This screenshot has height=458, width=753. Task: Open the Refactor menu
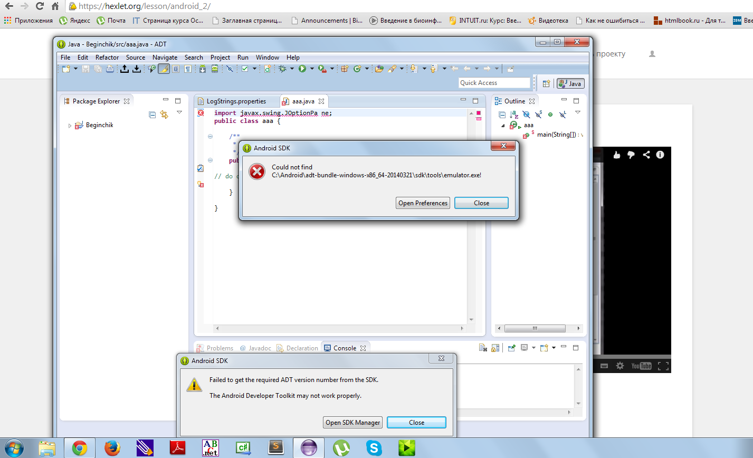(107, 58)
